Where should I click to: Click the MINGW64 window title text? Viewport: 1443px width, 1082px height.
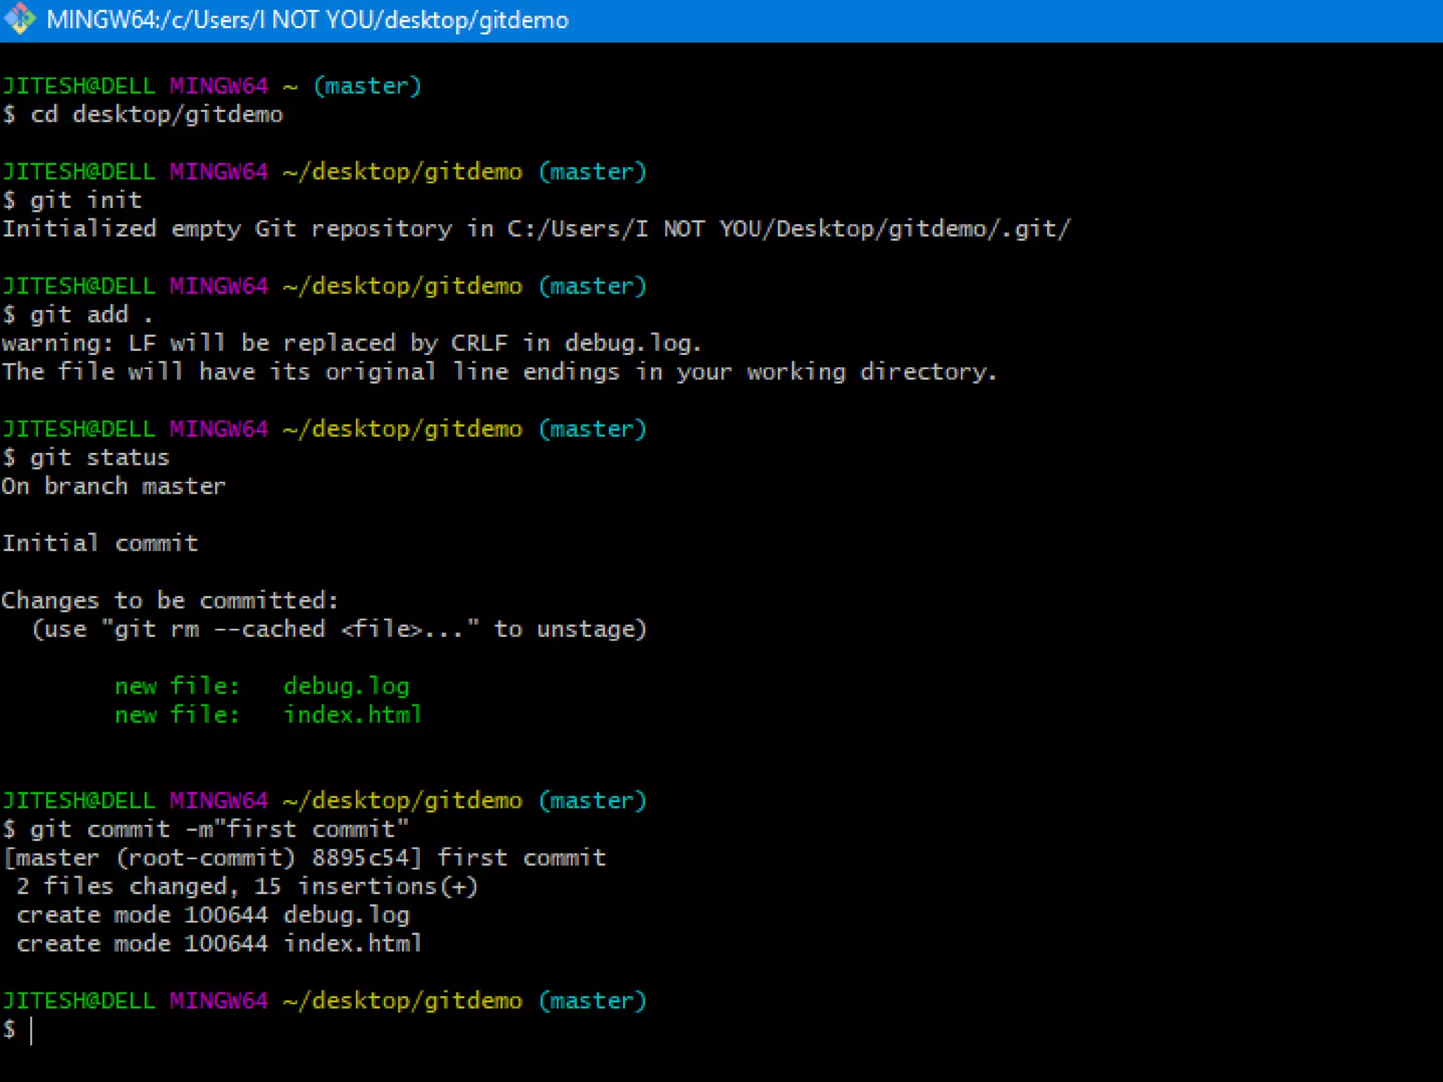[307, 20]
